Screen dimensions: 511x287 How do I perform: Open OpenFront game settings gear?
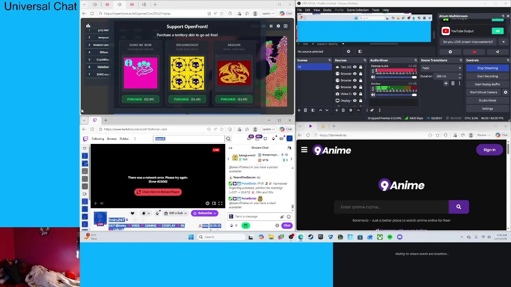278,26
